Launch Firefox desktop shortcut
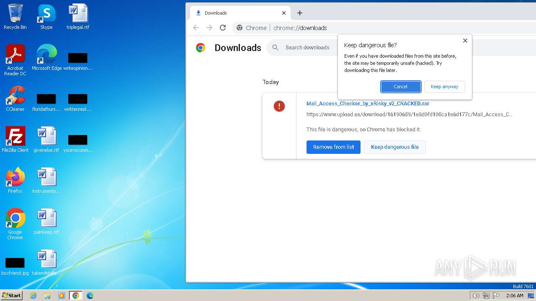Screen dimensions: 536x301 tap(15, 181)
